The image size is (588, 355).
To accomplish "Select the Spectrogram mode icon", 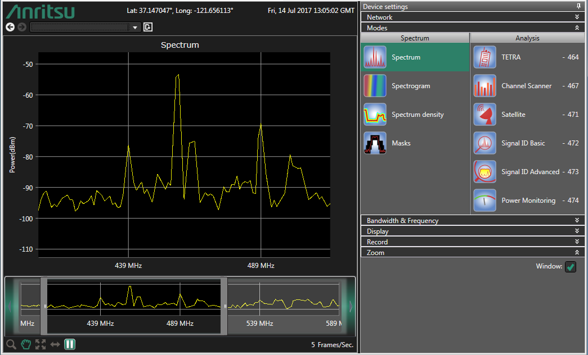I will pyautogui.click(x=375, y=86).
